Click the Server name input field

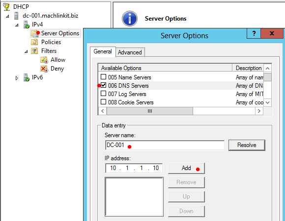[165, 145]
